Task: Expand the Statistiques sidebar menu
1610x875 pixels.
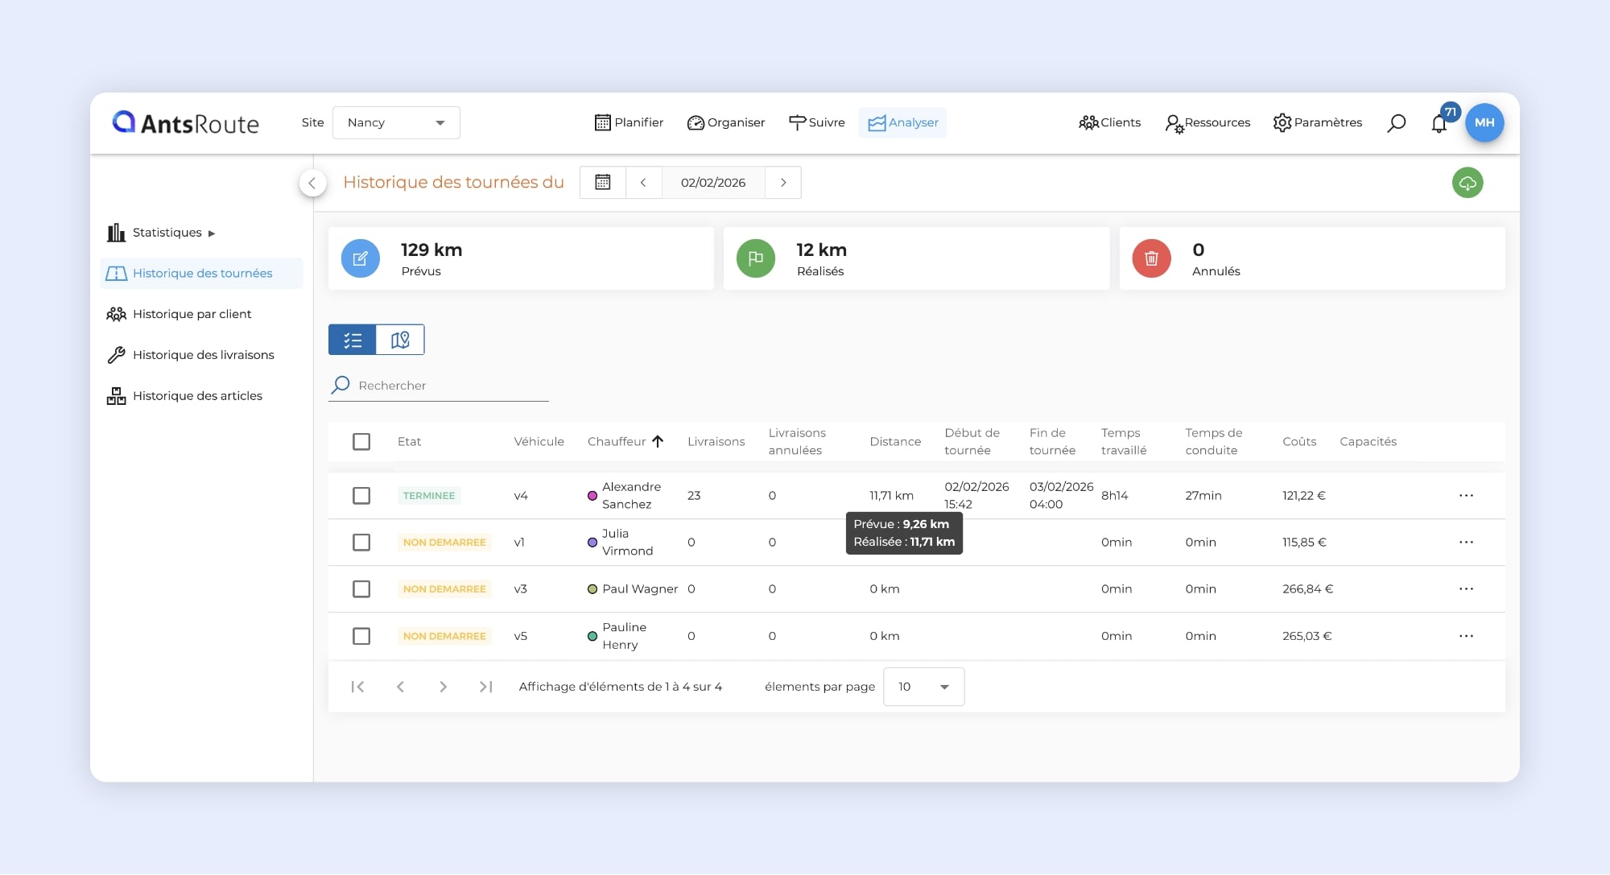Action: point(167,233)
